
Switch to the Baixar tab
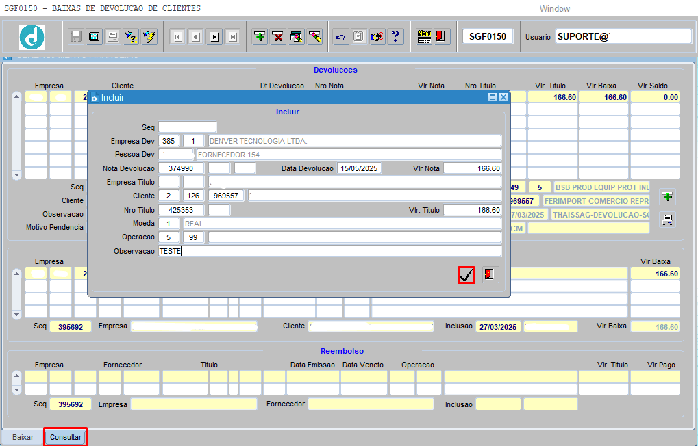coord(23,437)
